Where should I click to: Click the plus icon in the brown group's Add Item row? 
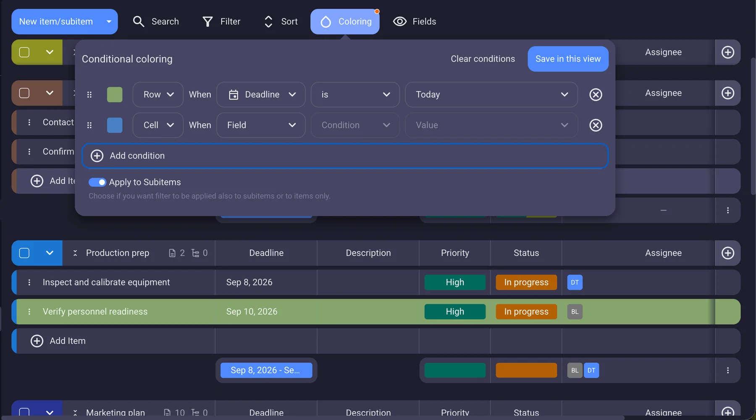pyautogui.click(x=37, y=181)
